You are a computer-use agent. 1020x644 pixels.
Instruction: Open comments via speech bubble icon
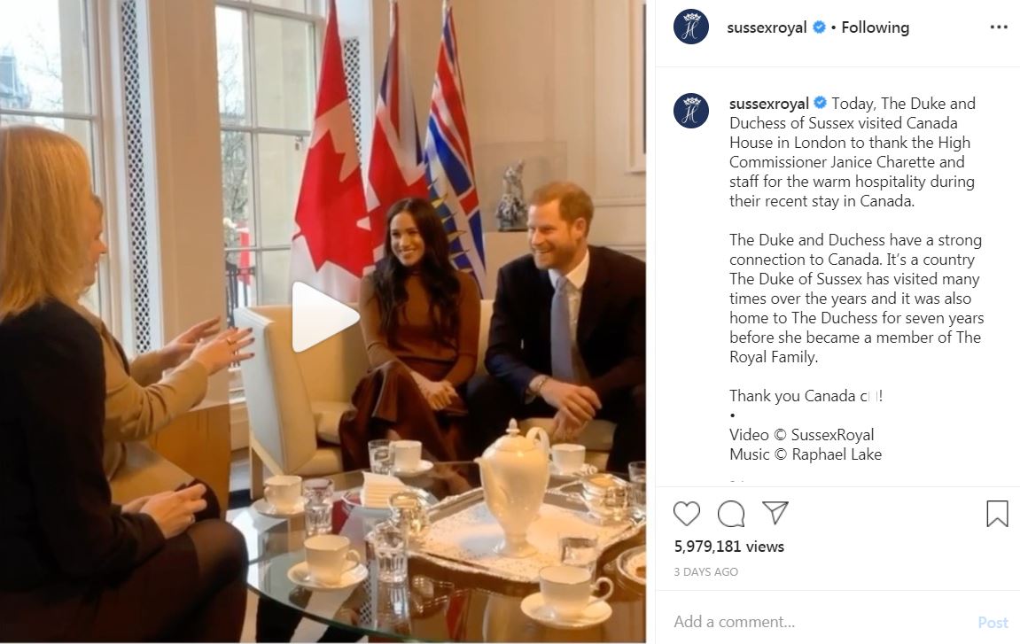click(x=731, y=513)
